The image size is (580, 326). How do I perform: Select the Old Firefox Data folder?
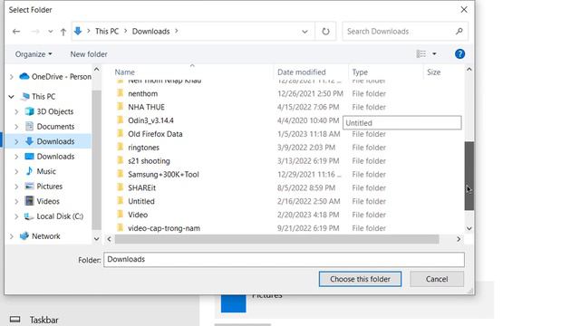pos(155,134)
